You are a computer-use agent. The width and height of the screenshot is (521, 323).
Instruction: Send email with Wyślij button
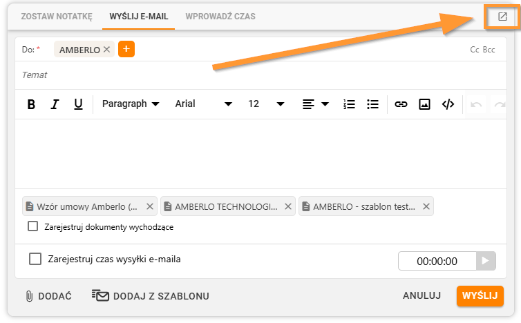[x=480, y=295]
